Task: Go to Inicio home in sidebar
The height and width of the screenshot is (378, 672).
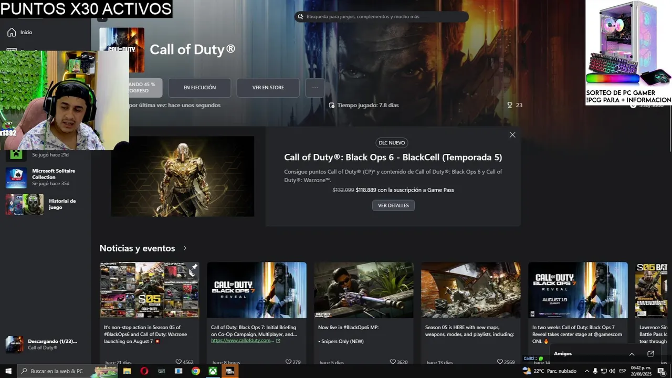Action: click(20, 33)
